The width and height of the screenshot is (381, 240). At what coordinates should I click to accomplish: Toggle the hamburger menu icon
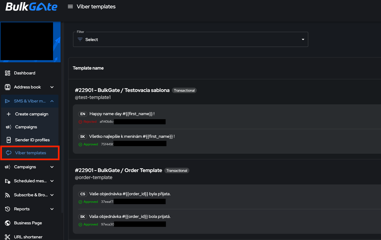tap(70, 6)
